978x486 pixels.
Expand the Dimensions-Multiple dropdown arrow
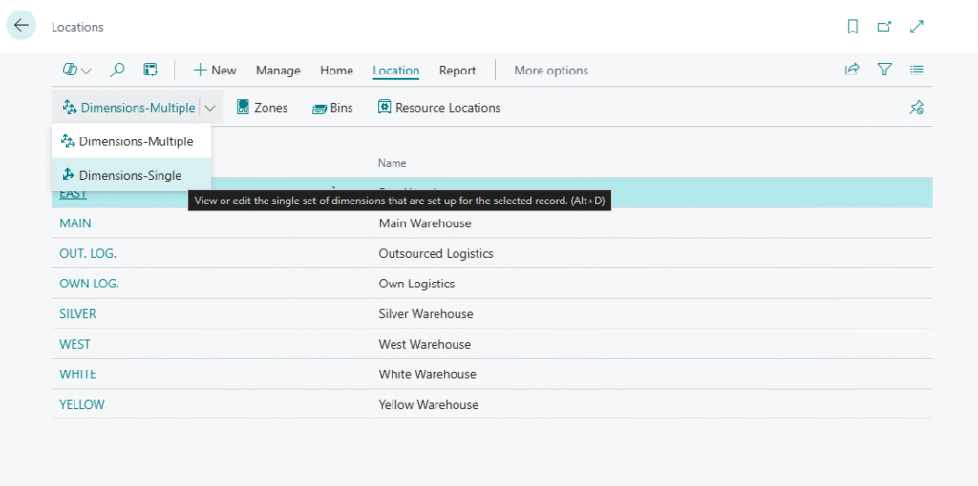pyautogui.click(x=211, y=108)
